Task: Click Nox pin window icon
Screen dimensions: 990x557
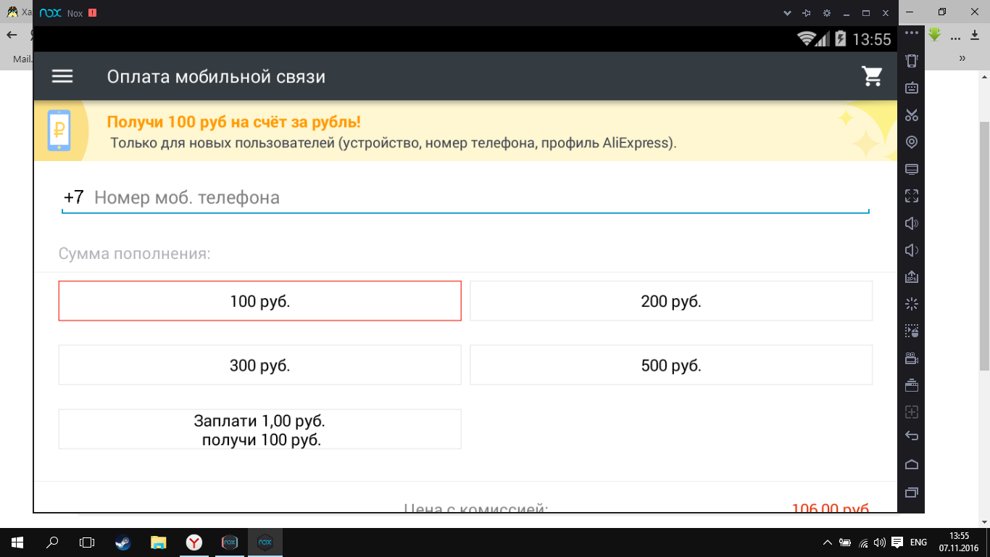Action: tap(807, 13)
